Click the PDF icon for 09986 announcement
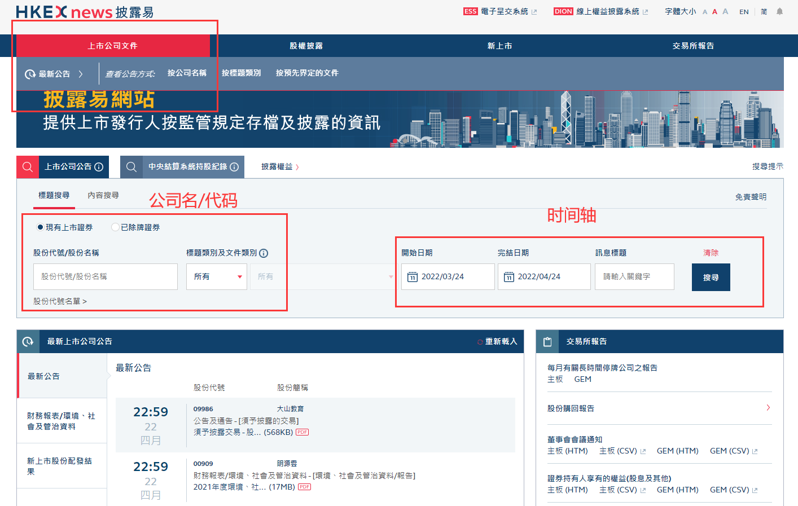The height and width of the screenshot is (506, 798). [x=302, y=432]
